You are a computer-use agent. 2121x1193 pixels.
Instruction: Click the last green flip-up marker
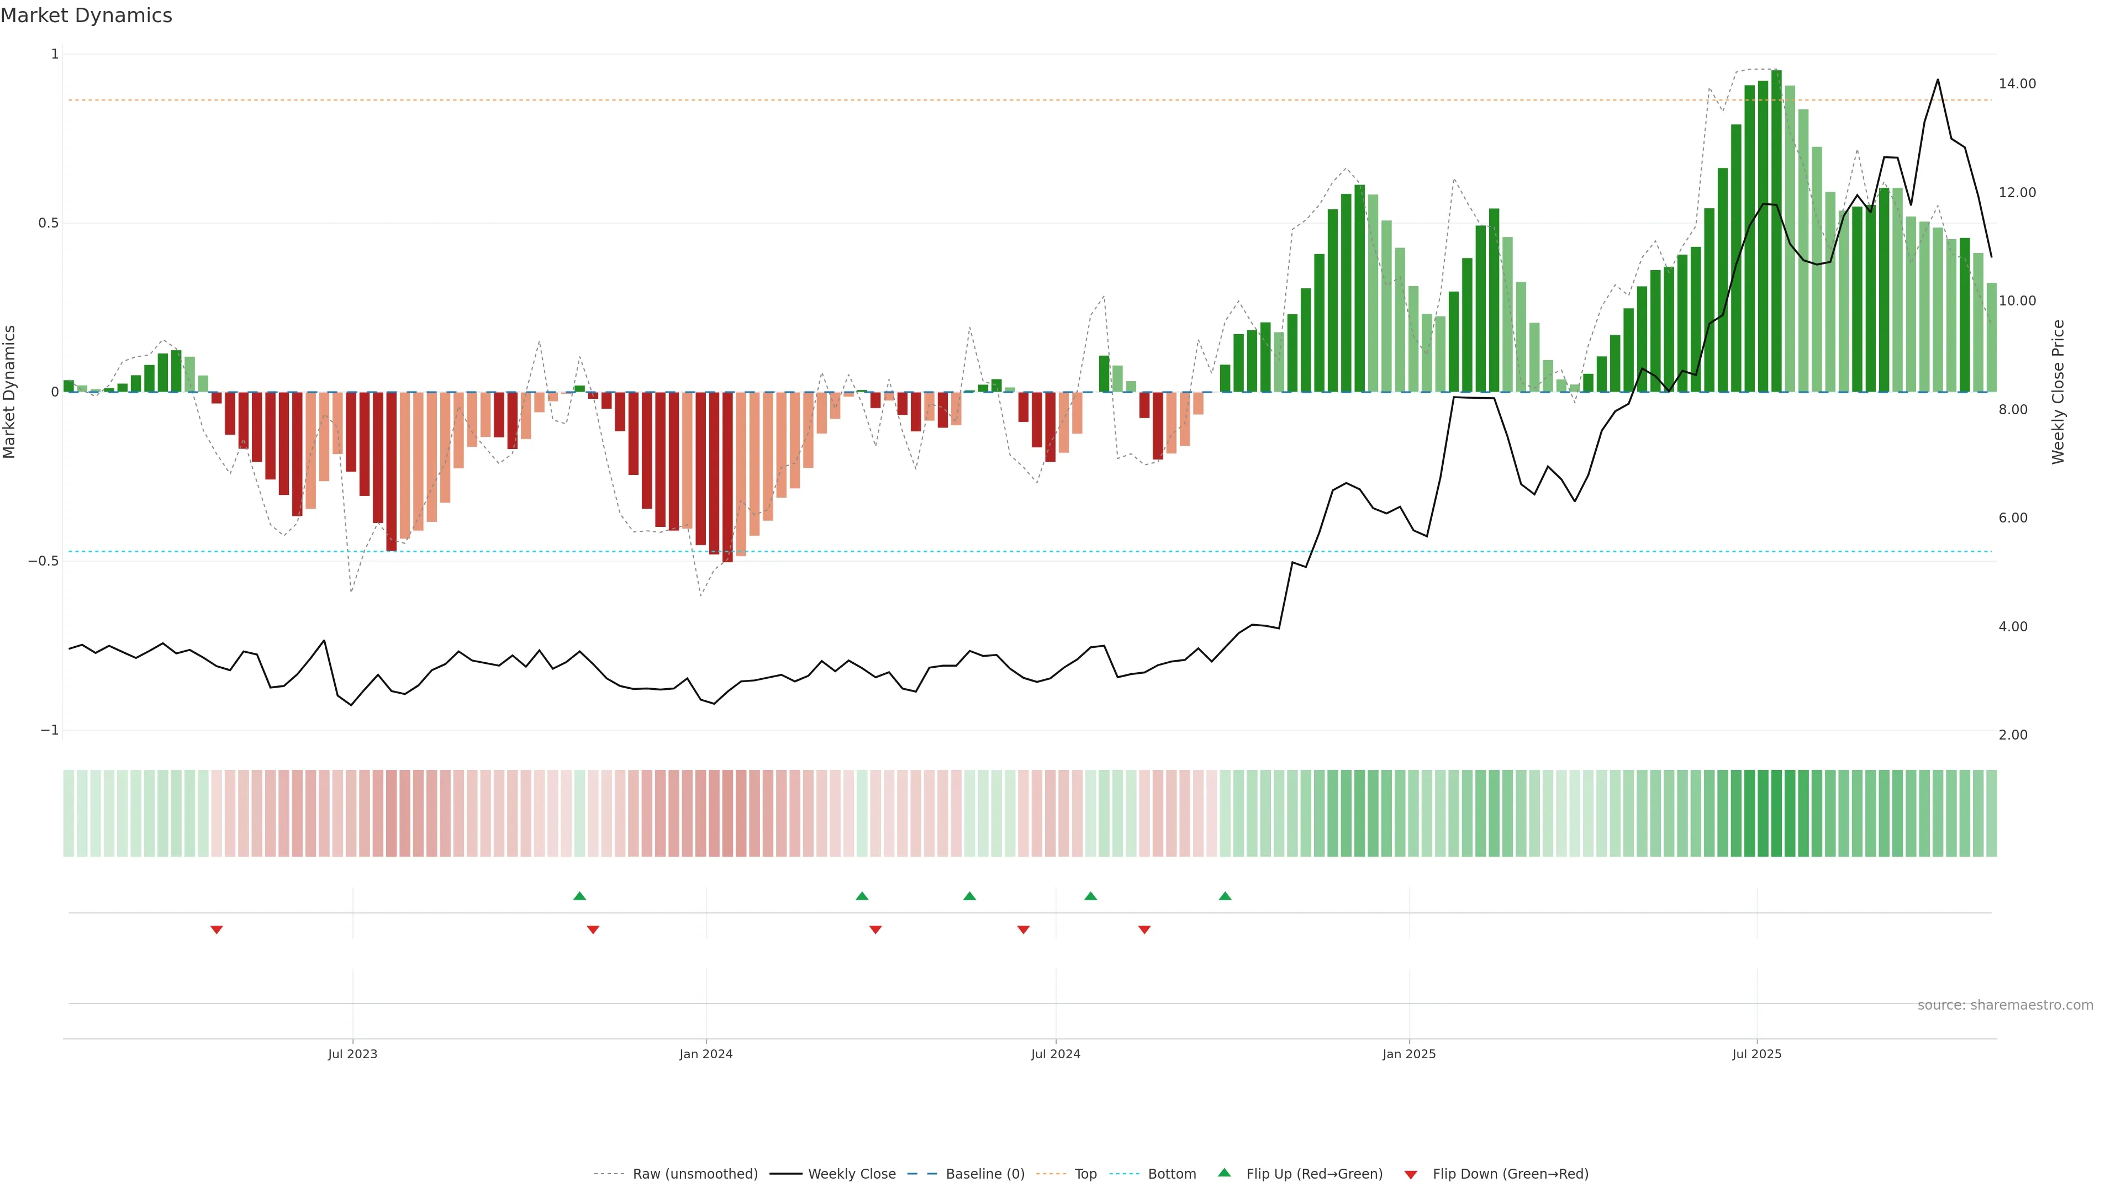[x=1225, y=896]
